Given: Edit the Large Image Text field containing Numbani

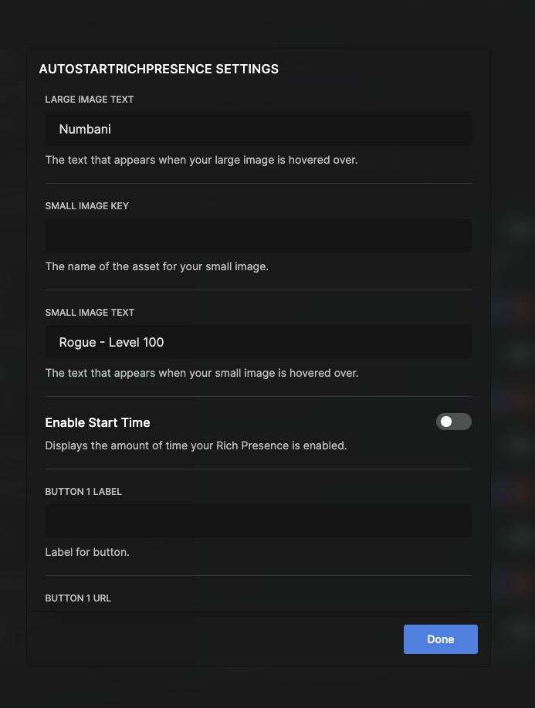Looking at the screenshot, I should tap(259, 129).
